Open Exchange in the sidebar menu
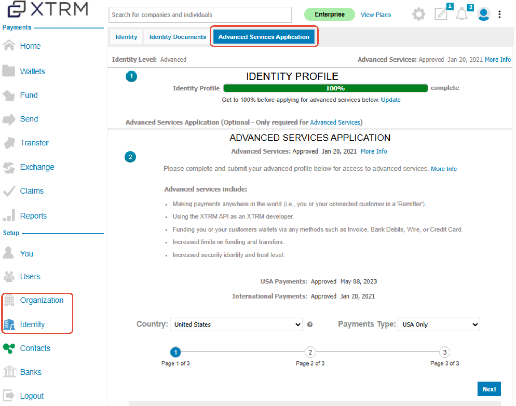The width and height of the screenshot is (516, 406). pyautogui.click(x=37, y=167)
